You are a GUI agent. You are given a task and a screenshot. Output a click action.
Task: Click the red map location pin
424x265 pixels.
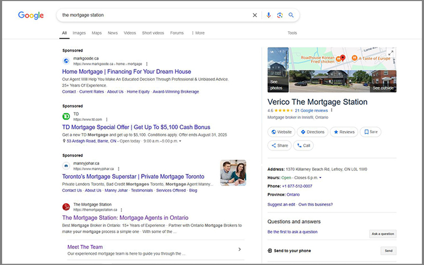point(342,58)
